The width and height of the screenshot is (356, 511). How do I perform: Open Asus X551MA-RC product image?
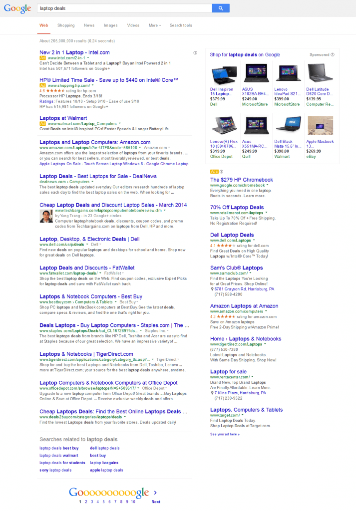click(256, 125)
